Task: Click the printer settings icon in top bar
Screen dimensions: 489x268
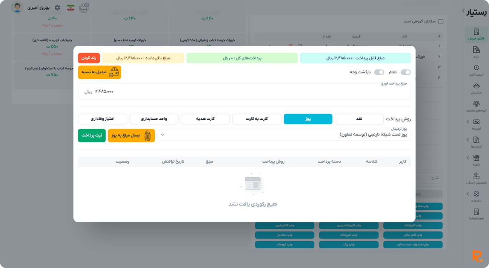Action: click(84, 8)
